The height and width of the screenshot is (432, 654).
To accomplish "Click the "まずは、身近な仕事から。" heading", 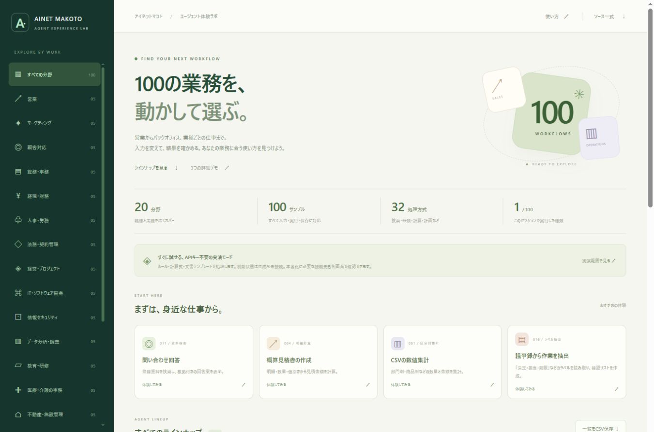I will pos(179,310).
